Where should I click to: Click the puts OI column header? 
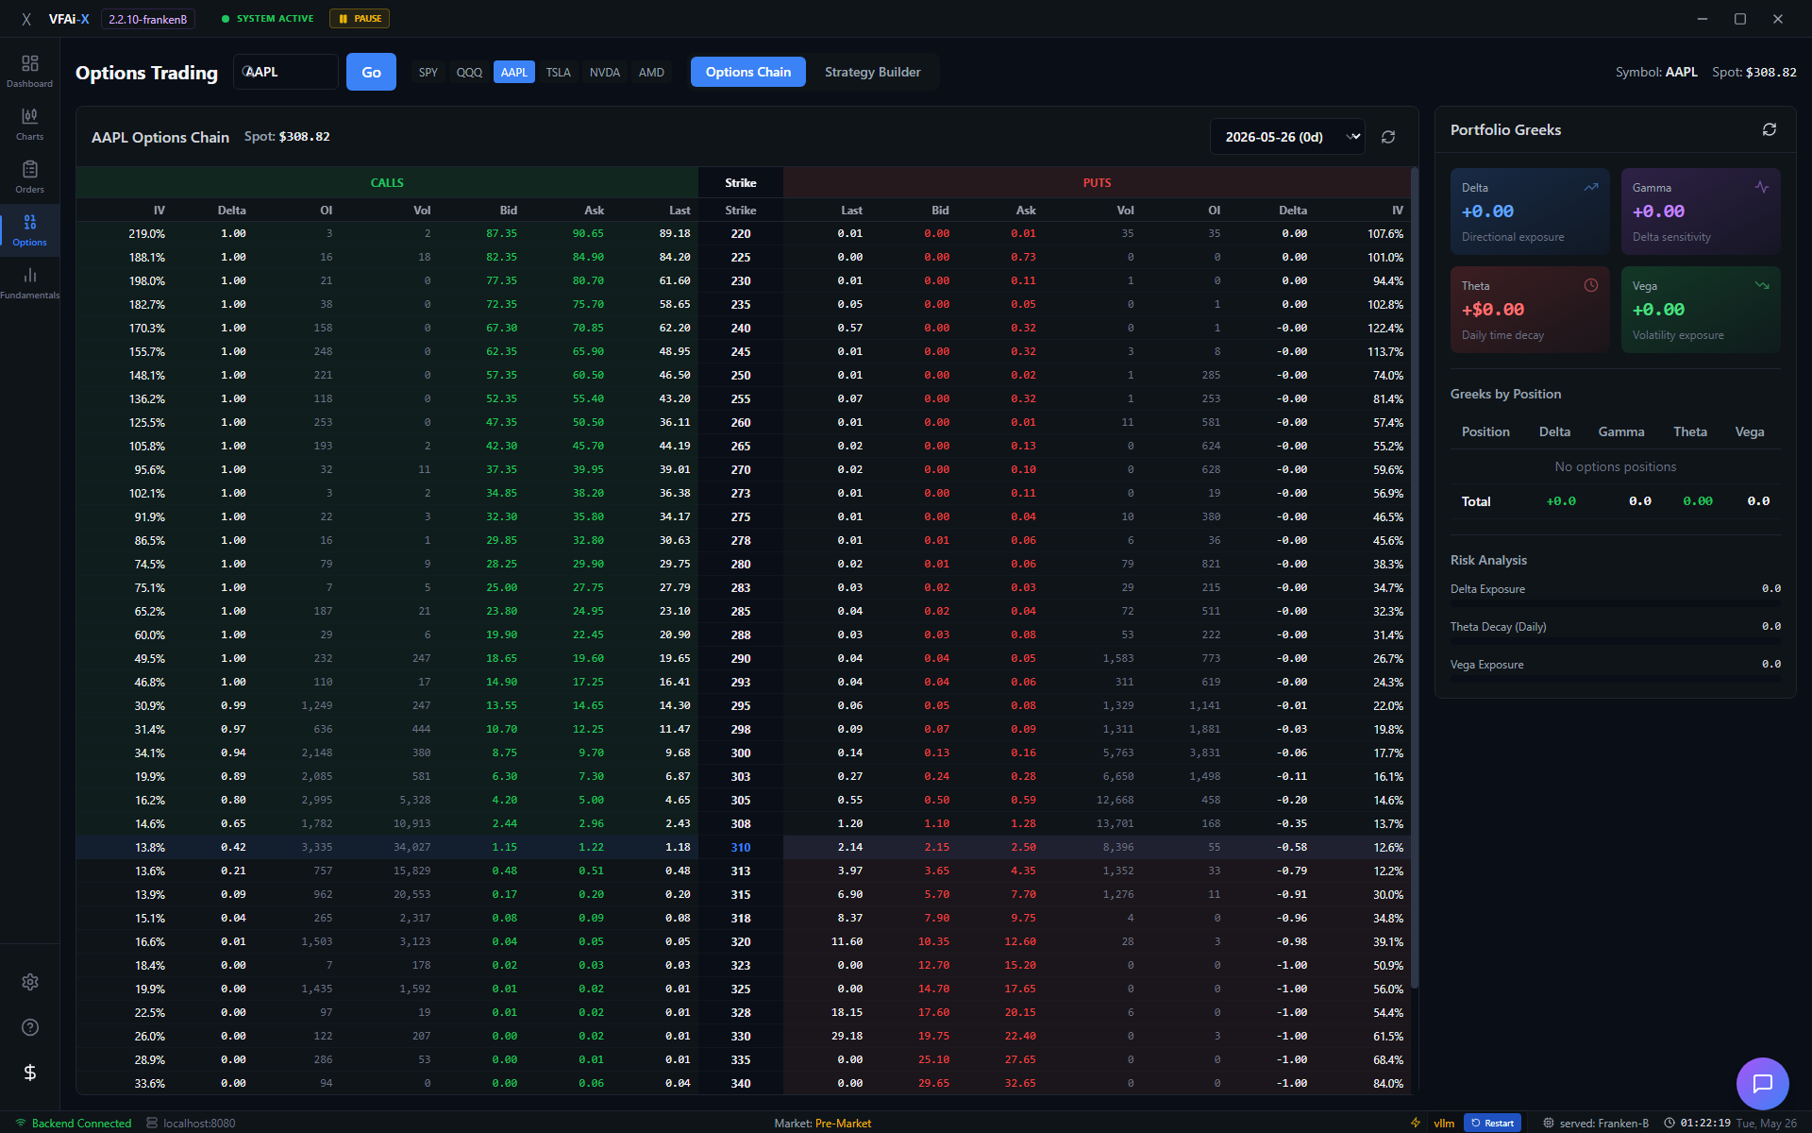[1214, 210]
